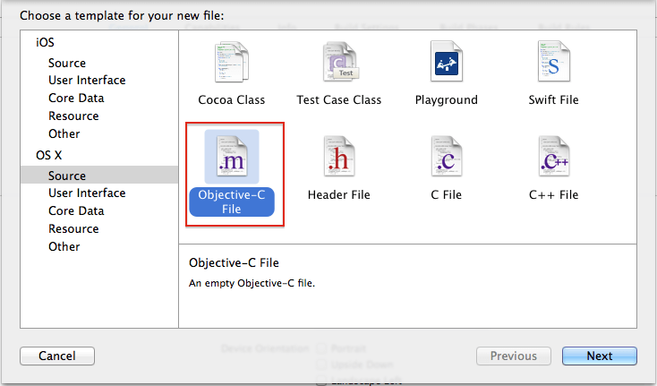Open Other category under OS X

coord(64,247)
